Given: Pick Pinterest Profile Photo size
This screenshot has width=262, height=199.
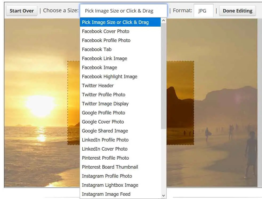Looking at the screenshot, I should [x=120, y=158].
